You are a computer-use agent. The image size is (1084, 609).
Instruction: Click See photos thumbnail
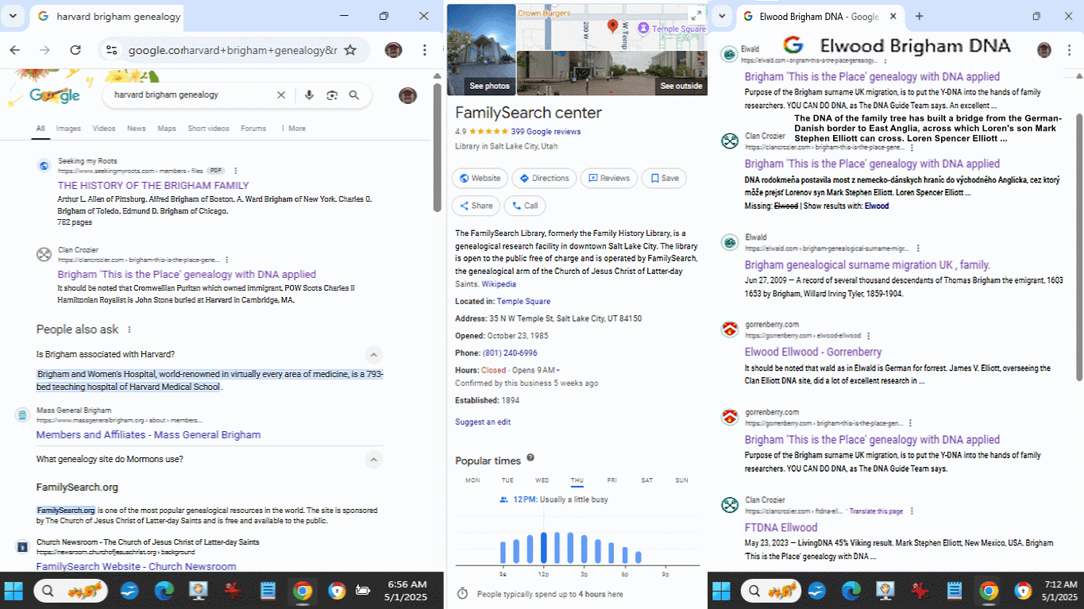481,50
